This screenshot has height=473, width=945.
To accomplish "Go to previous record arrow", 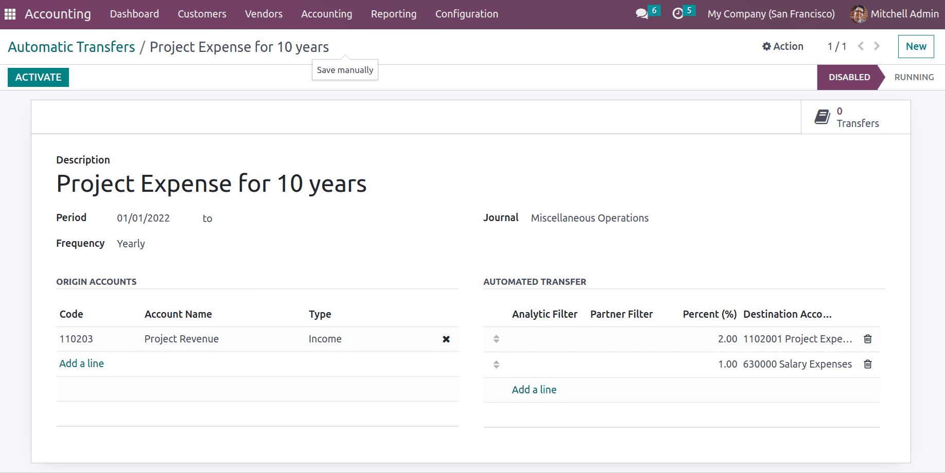I will tap(861, 46).
